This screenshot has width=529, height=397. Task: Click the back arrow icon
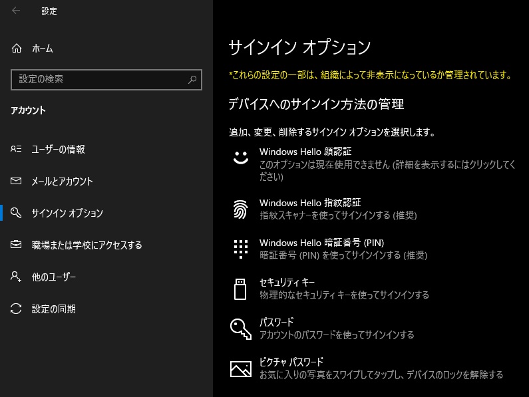pyautogui.click(x=16, y=11)
